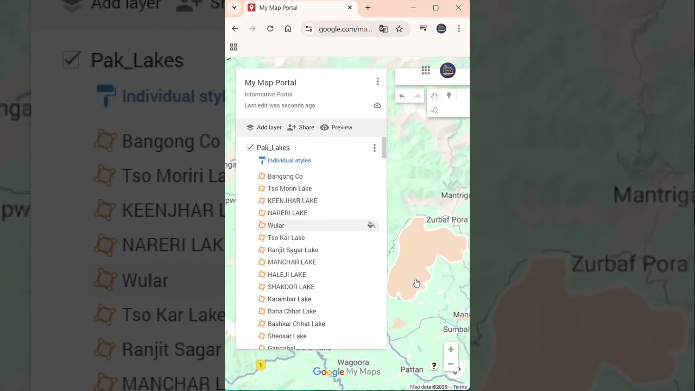This screenshot has width=695, height=391.
Task: Open the Chrome three-dot menu
Action: 459,29
